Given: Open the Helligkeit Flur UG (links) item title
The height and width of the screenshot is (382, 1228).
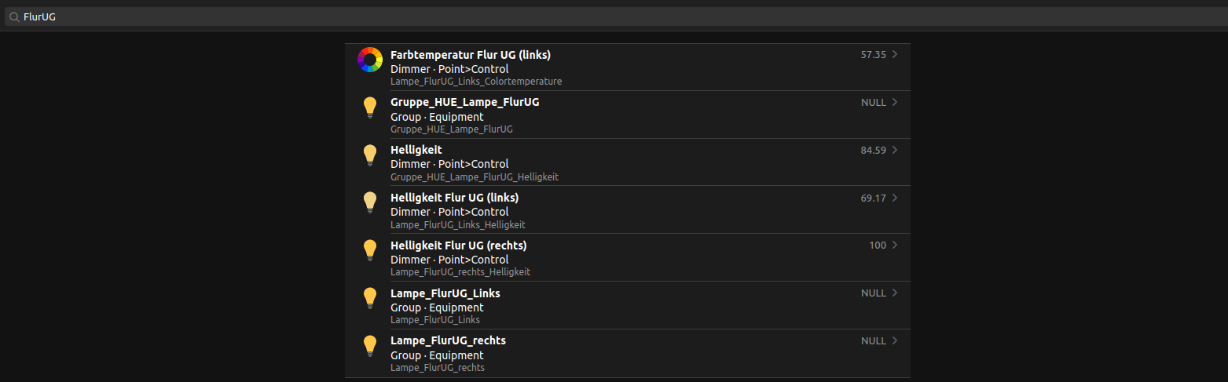Looking at the screenshot, I should coord(454,198).
